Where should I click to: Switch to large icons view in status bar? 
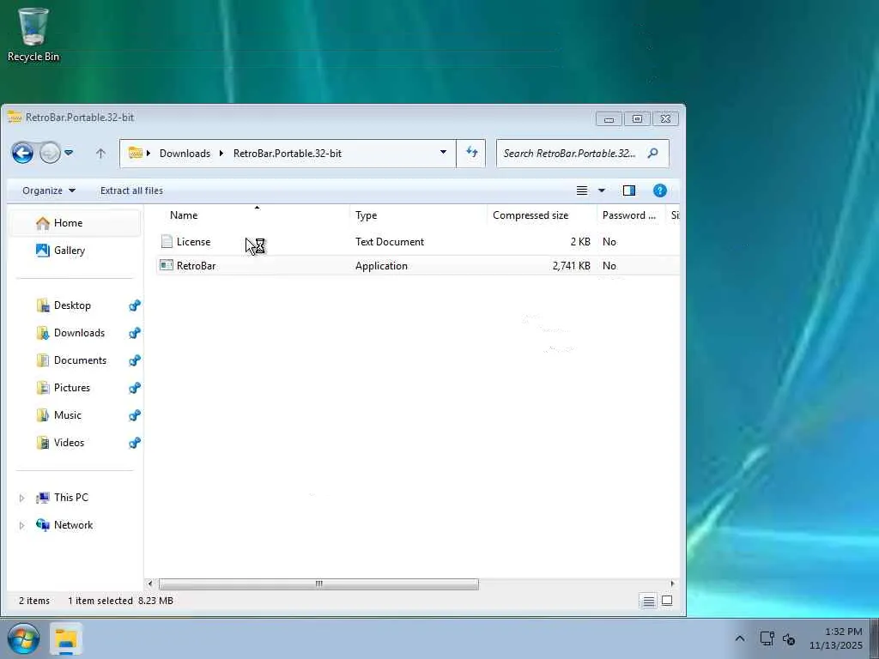click(667, 601)
